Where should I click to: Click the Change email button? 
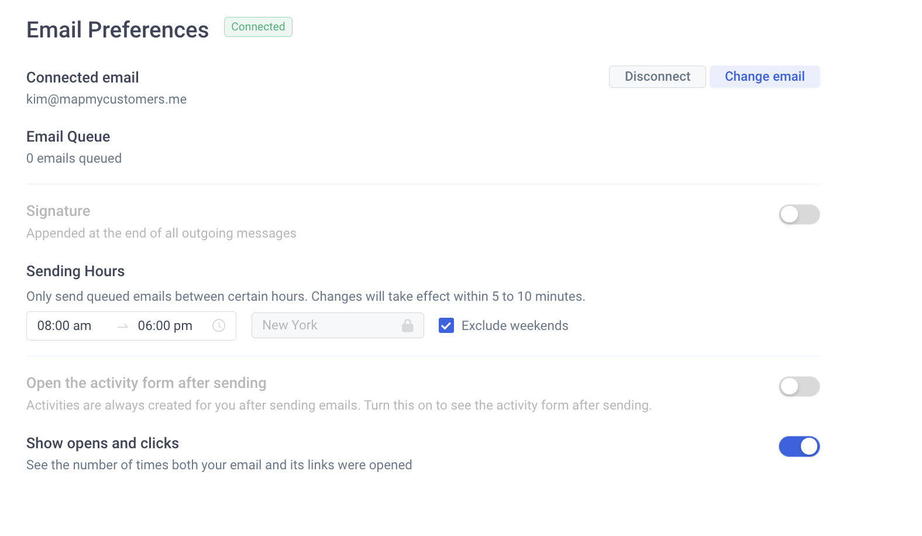point(765,77)
